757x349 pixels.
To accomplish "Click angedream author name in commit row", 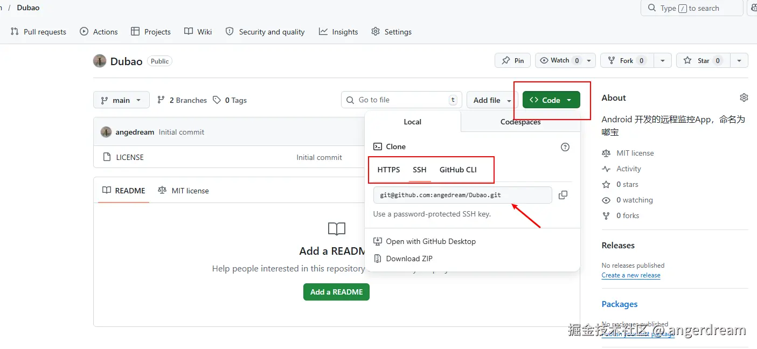I will pos(135,132).
